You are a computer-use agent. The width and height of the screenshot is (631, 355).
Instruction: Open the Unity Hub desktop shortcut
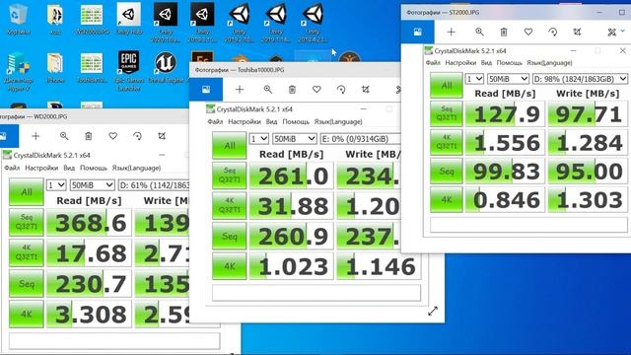(x=129, y=20)
